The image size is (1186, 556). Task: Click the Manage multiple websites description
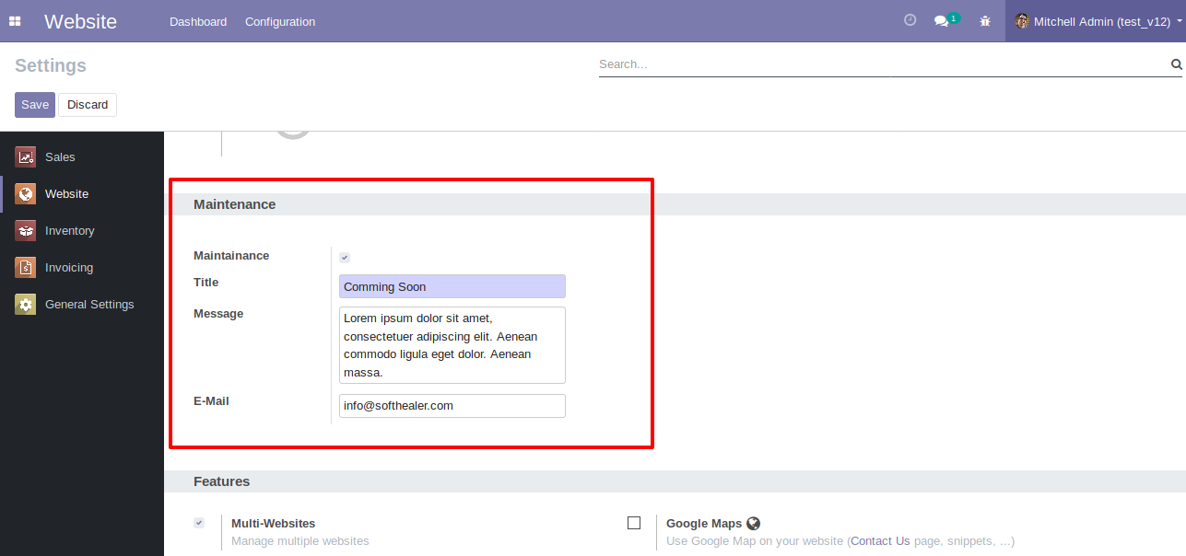coord(299,541)
